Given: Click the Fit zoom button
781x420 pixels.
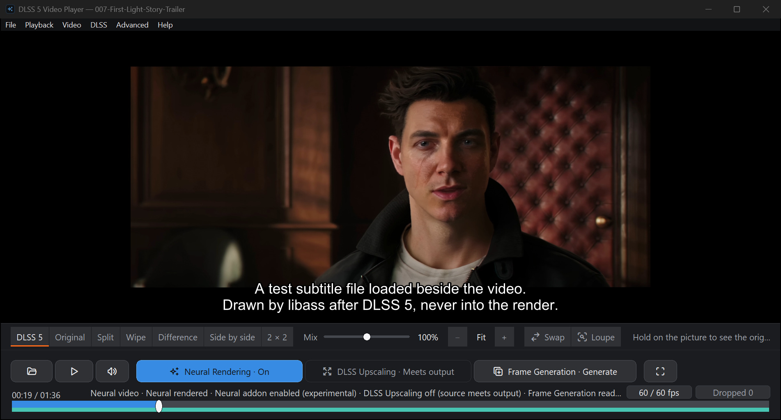Looking at the screenshot, I should click(x=481, y=337).
